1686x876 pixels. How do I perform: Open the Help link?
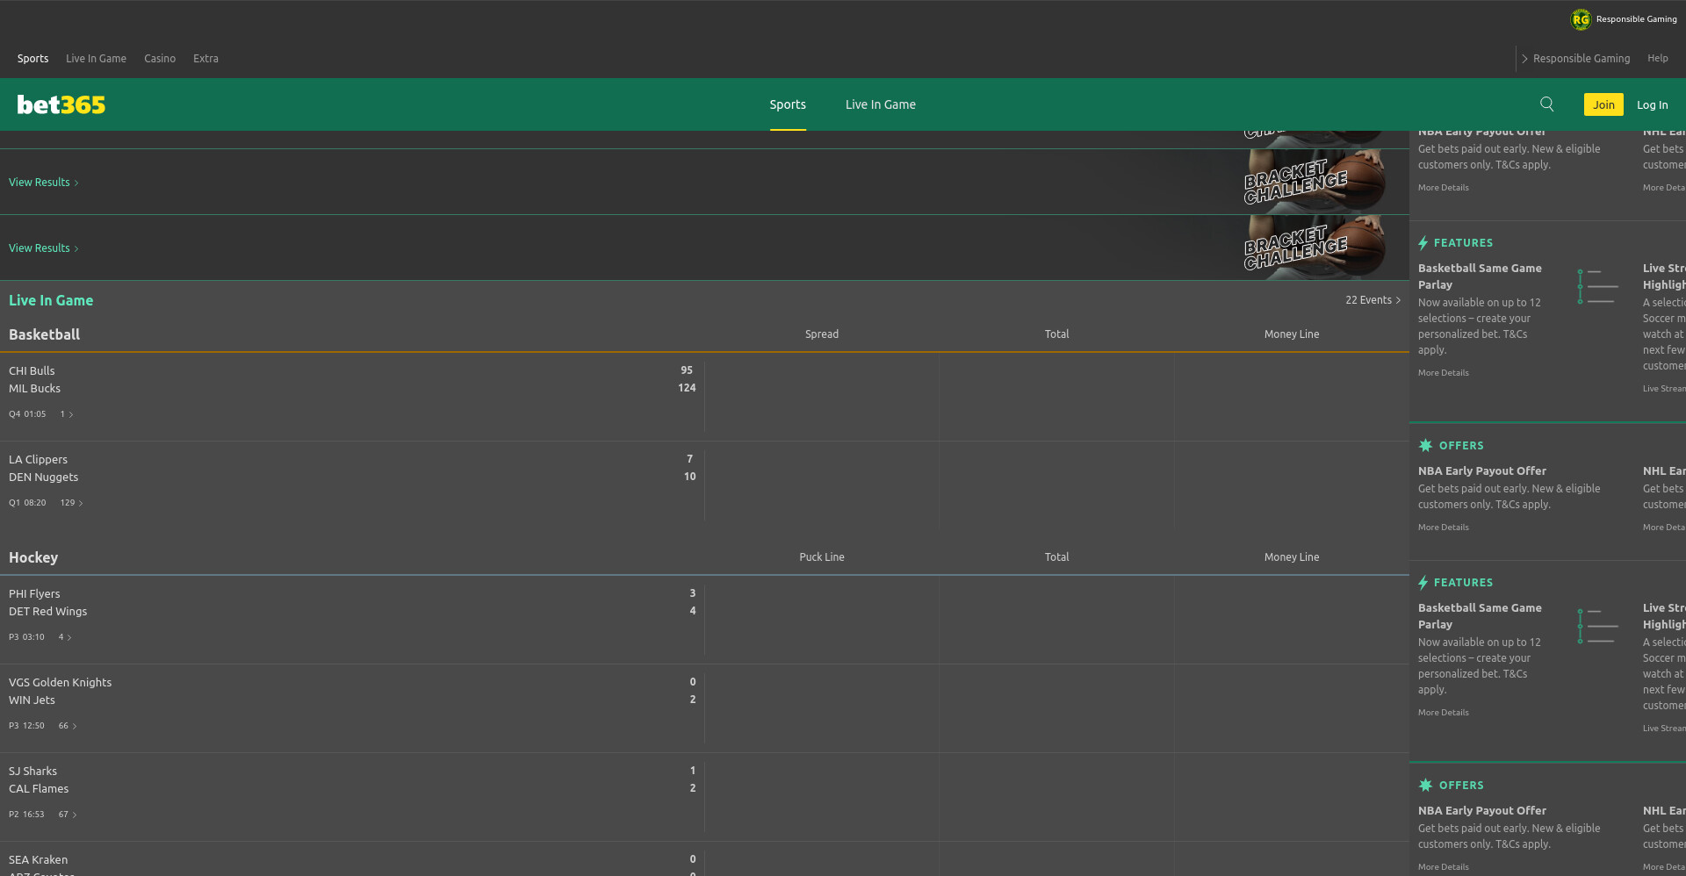pos(1657,59)
